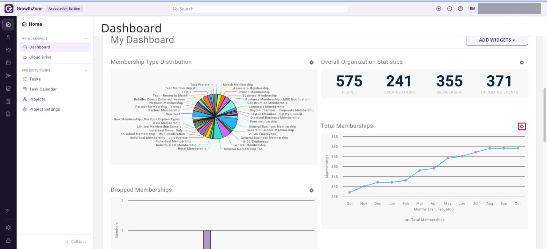Open the RM user avatar
547x249 pixels.
coord(472,9)
